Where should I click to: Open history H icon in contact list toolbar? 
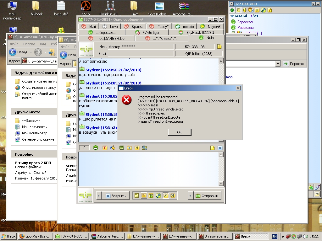tap(257, 10)
